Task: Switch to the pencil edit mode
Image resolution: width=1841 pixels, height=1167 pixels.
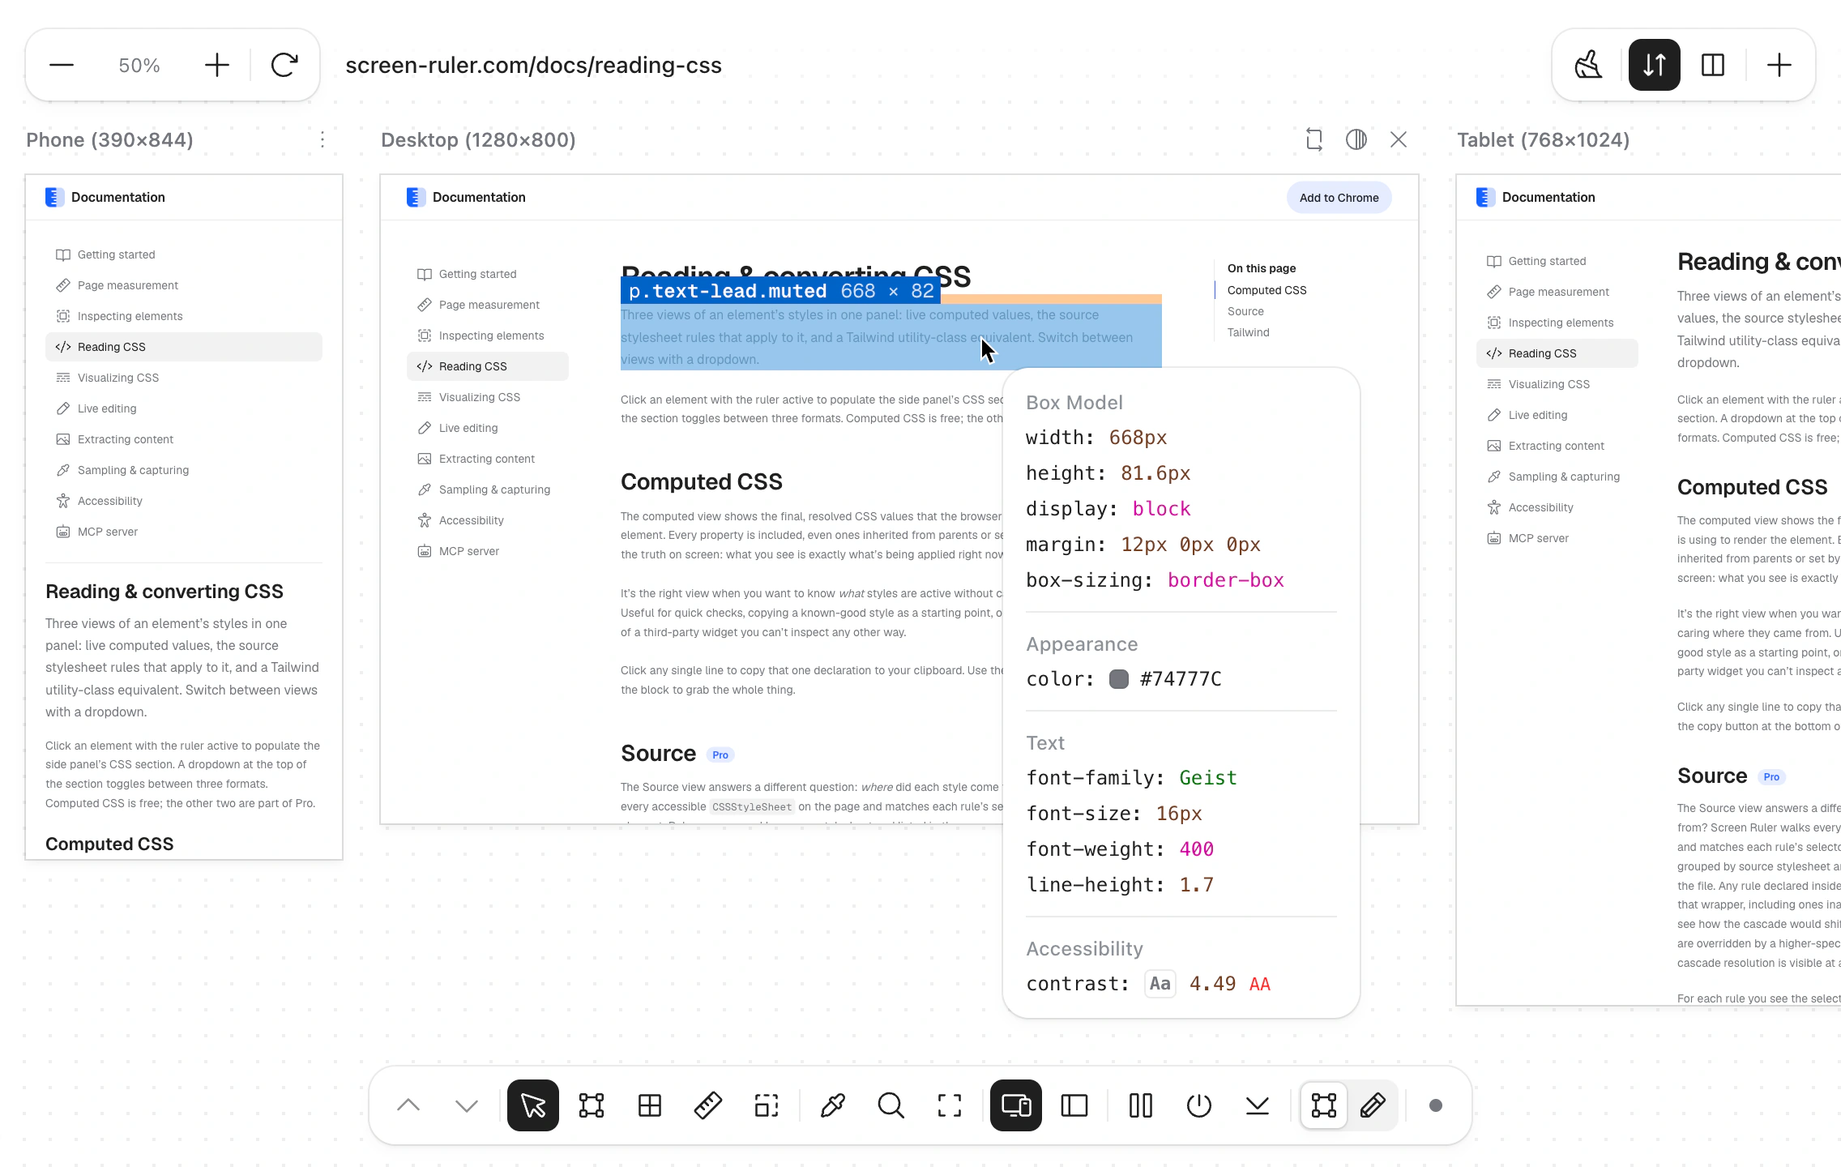Action: [x=1373, y=1105]
